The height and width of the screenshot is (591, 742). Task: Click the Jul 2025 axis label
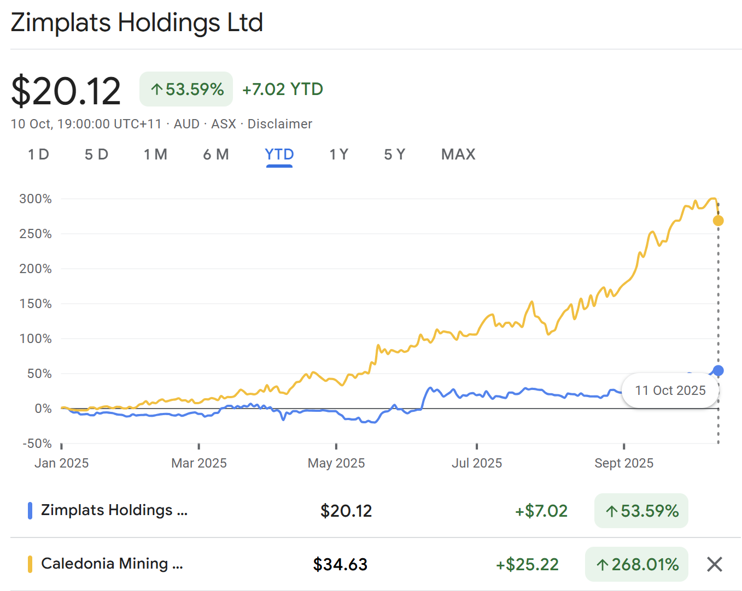point(477,463)
